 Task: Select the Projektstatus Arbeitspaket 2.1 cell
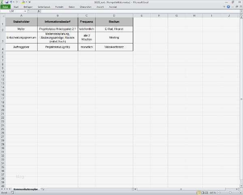click(58, 29)
